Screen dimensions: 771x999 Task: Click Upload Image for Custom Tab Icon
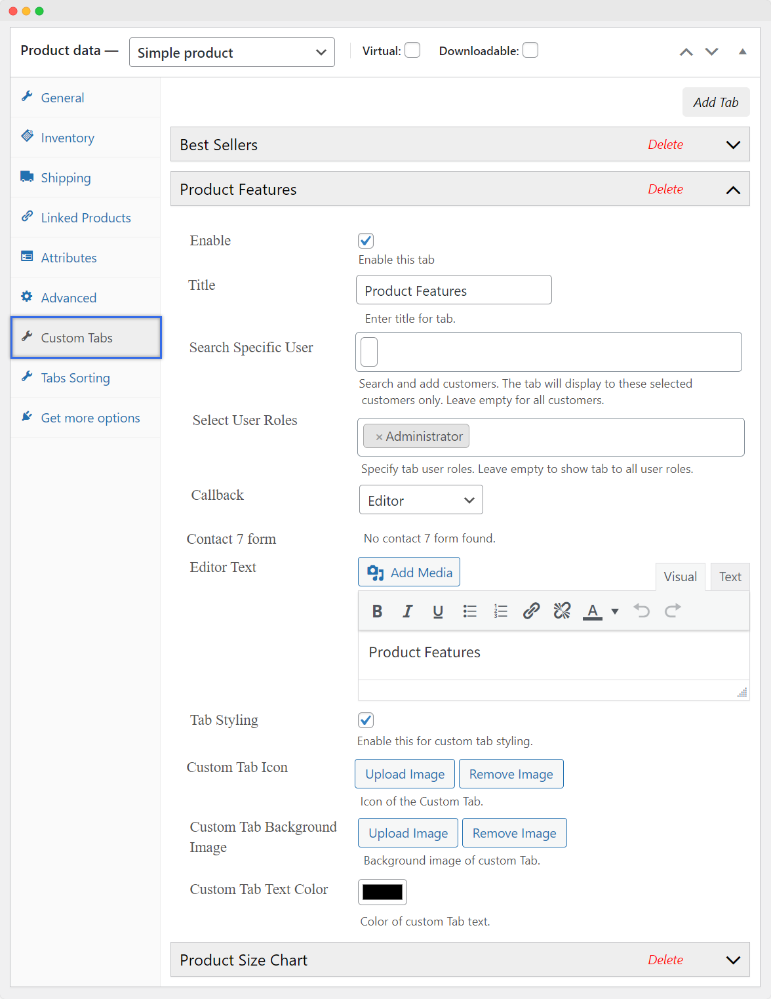tap(405, 774)
